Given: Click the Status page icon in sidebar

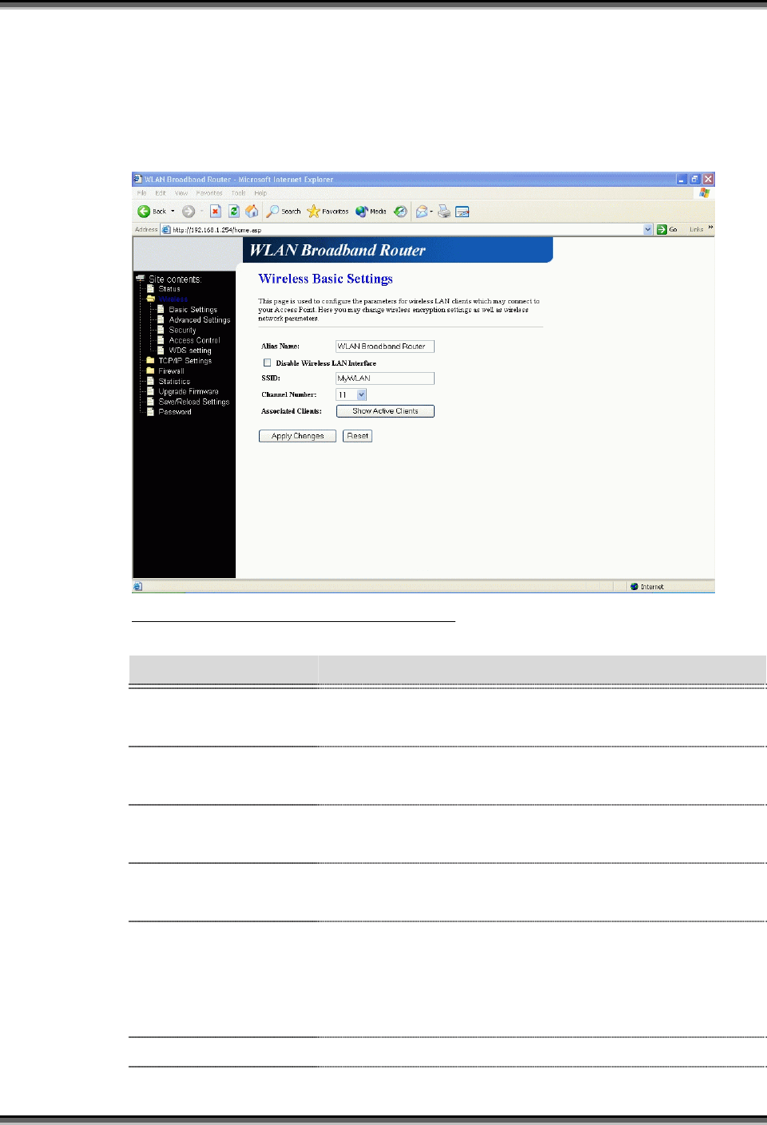Looking at the screenshot, I should 150,288.
